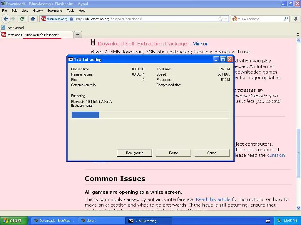The image size is (301, 225).
Task: Click the flashpoint.sqlite filename text
Action: pyautogui.click(x=82, y=105)
